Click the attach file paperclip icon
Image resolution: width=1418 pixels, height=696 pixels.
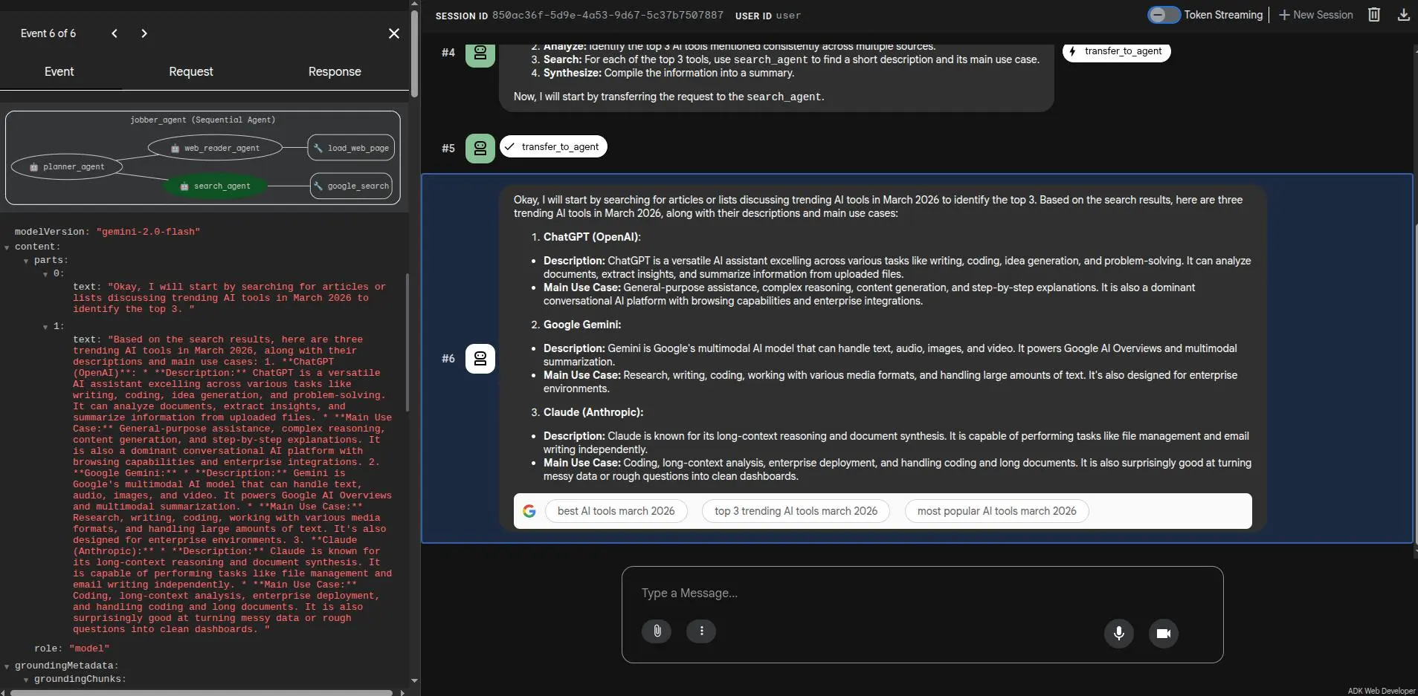[657, 631]
